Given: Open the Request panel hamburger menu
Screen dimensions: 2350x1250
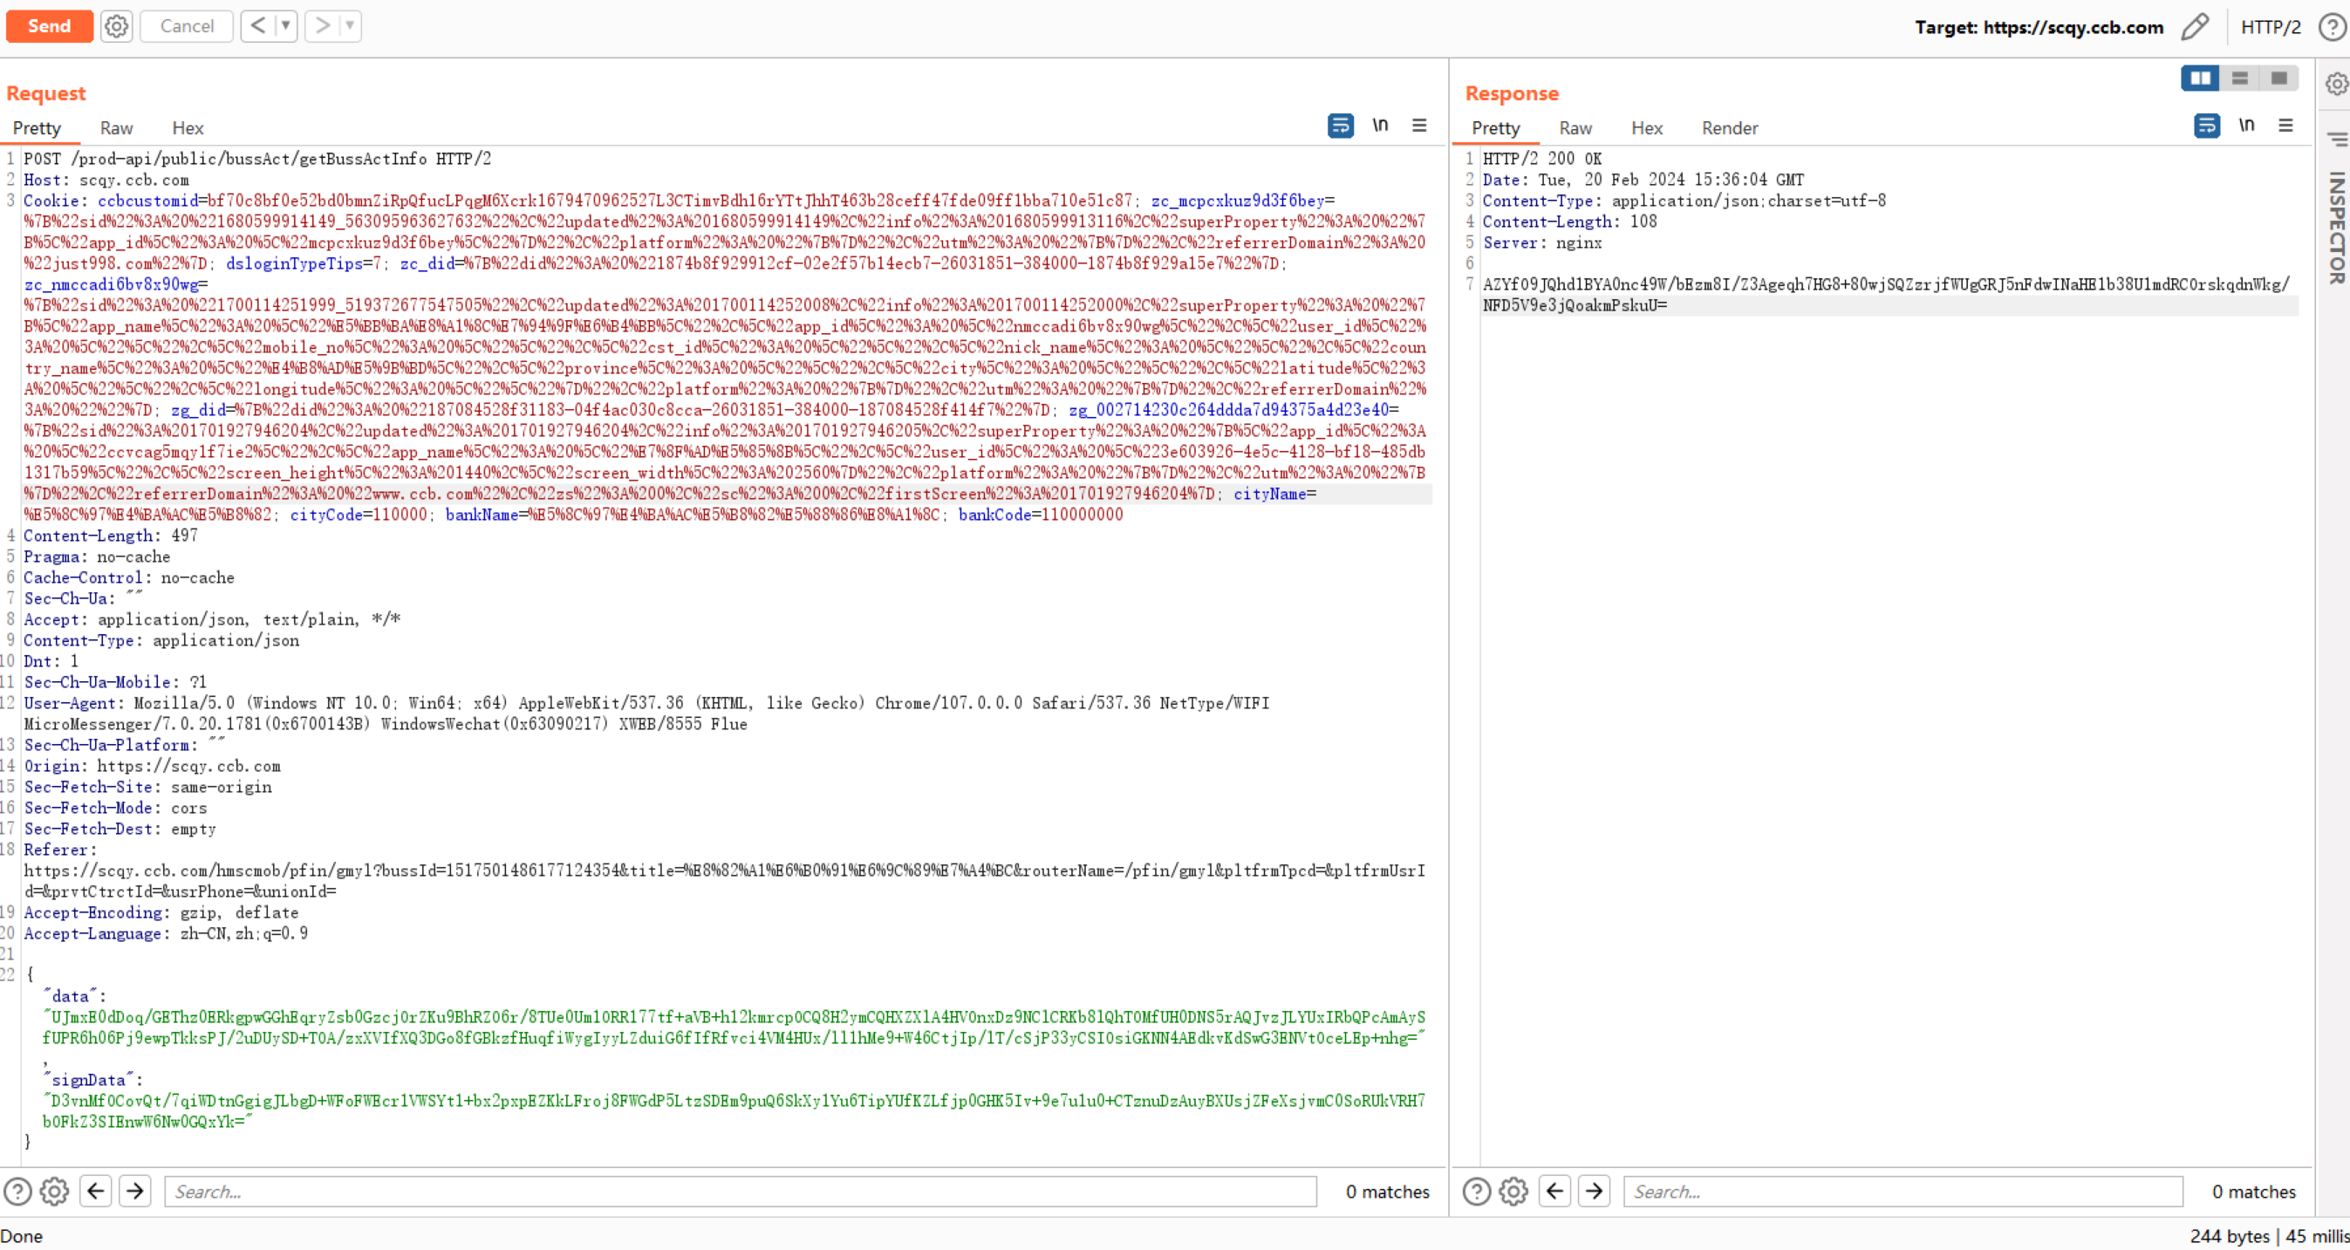Looking at the screenshot, I should (x=1418, y=126).
